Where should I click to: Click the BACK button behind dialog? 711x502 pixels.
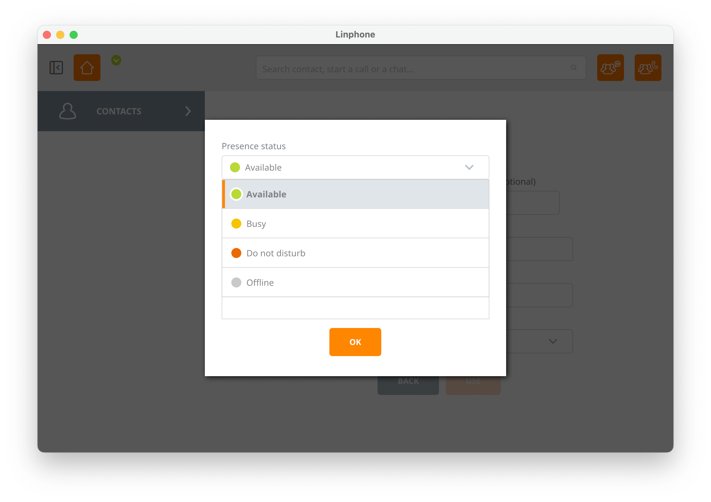408,382
